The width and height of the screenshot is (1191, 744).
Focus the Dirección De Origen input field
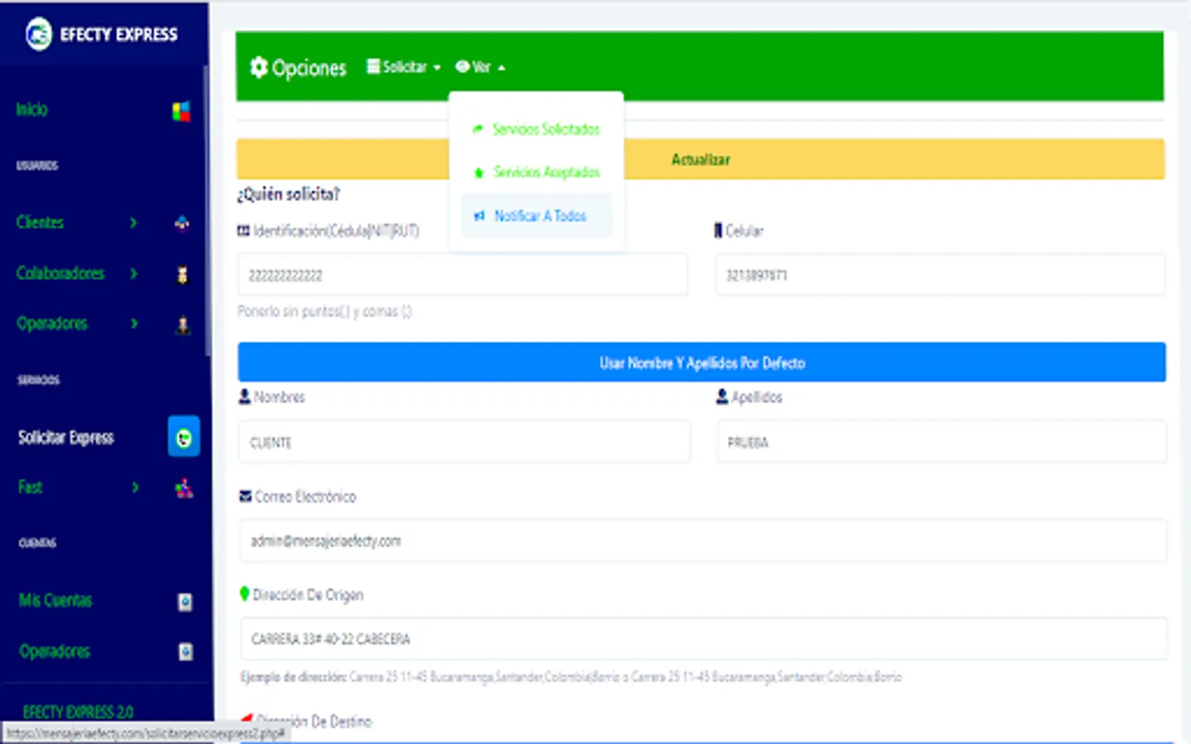click(x=704, y=639)
